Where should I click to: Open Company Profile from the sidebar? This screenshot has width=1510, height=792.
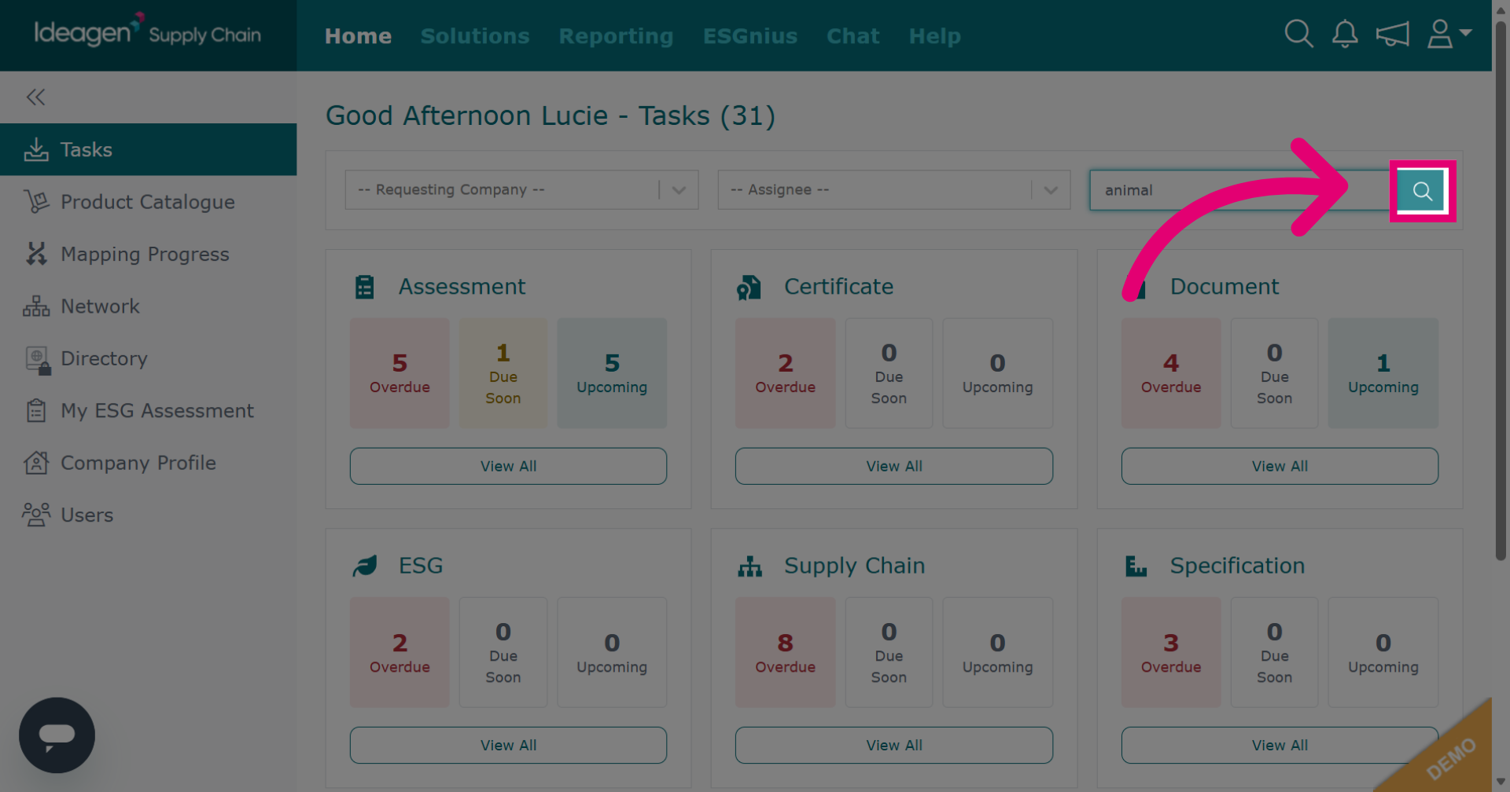[148, 463]
